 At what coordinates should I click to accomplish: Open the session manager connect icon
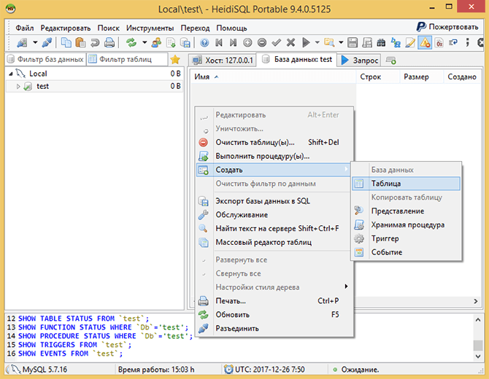[22, 42]
